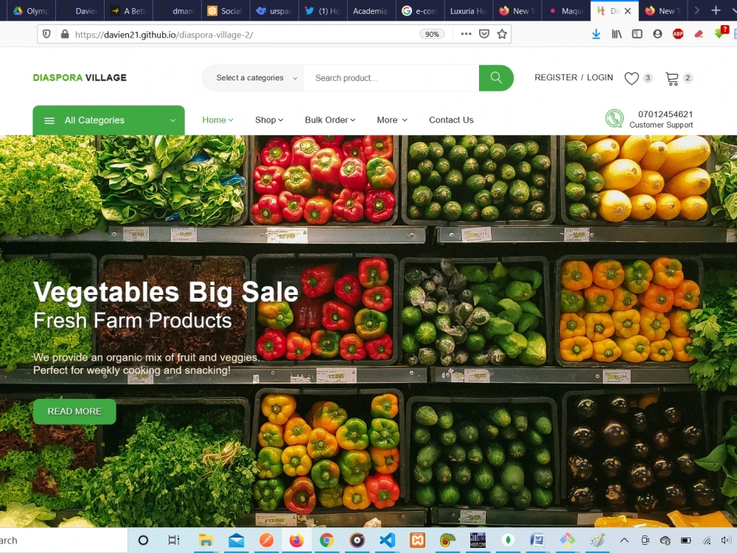Click the red eraser extension icon
The image size is (737, 553).
point(699,34)
